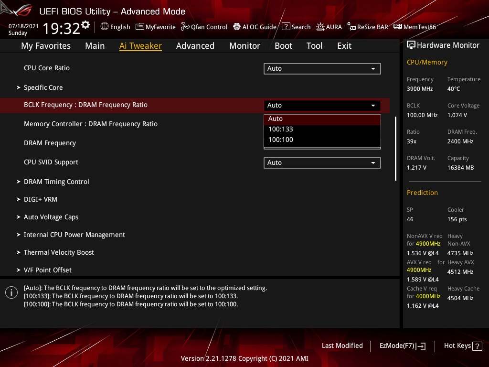Select the 100:100 ratio option
489x367 pixels.
pyautogui.click(x=281, y=139)
